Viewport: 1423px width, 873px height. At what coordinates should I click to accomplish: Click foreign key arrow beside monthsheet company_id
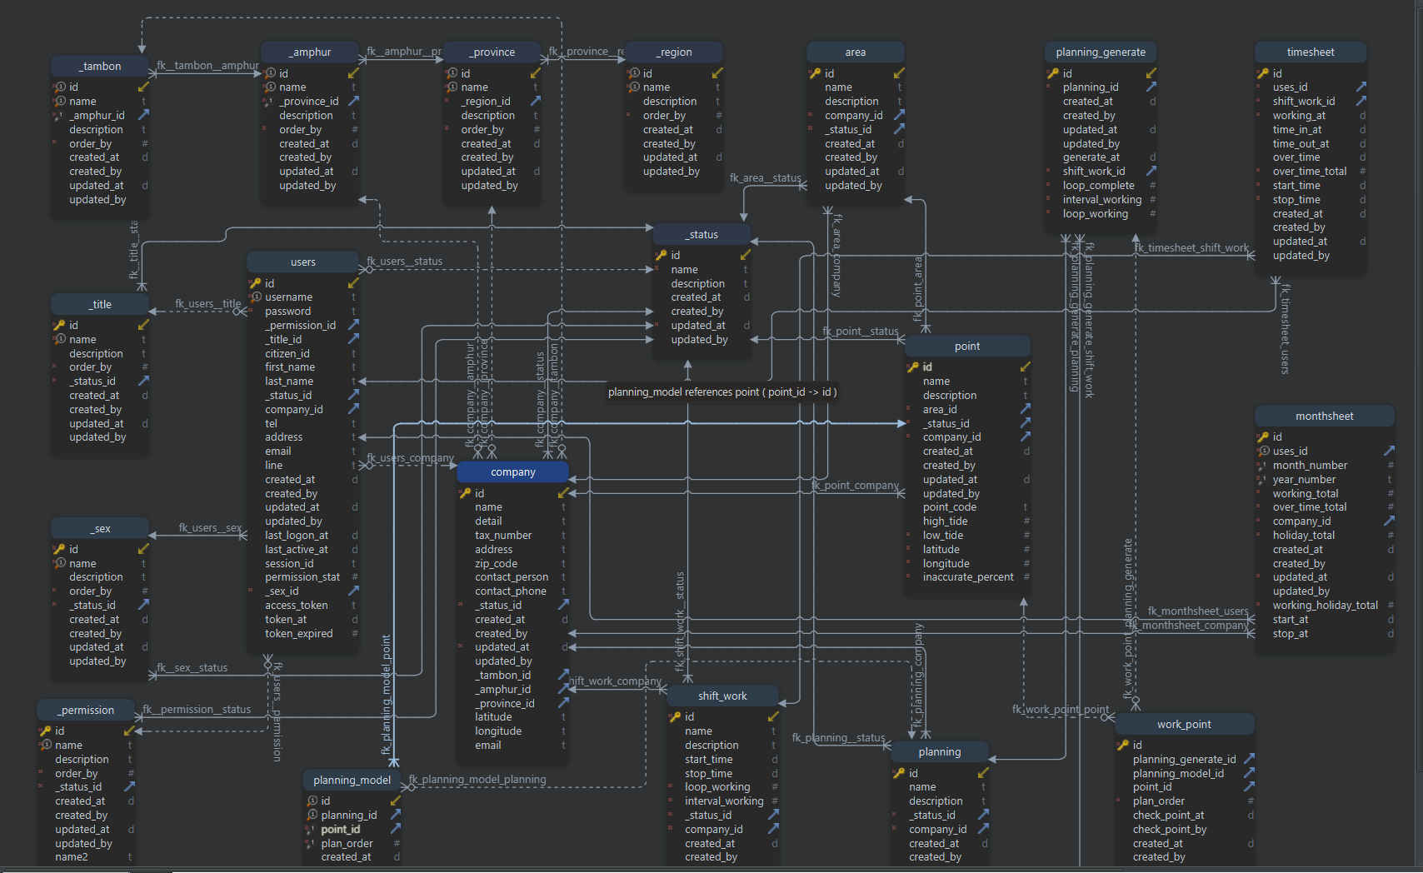click(1389, 521)
